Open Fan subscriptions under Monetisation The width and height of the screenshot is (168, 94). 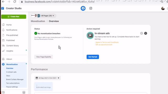13,83
